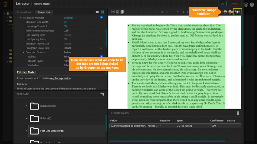Edit the page number field
Image resolution: width=257 pixels, height=144 pixels.
pos(174,12)
